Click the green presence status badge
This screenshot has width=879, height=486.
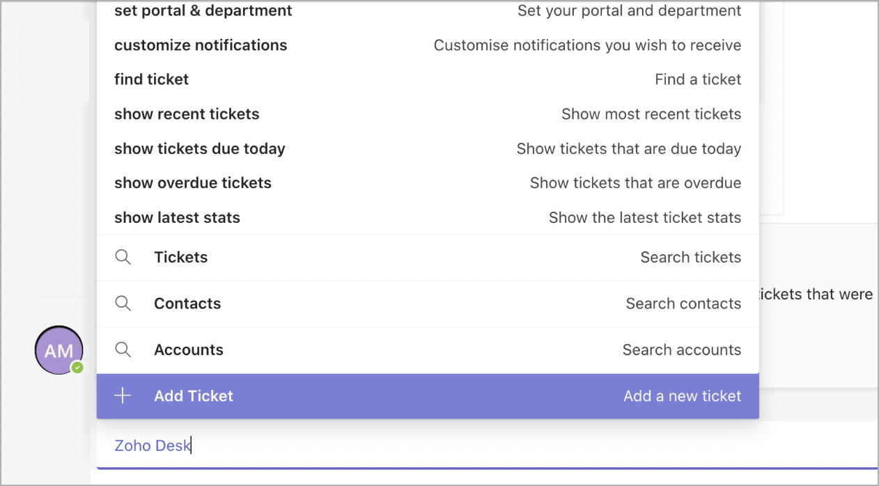(x=77, y=367)
